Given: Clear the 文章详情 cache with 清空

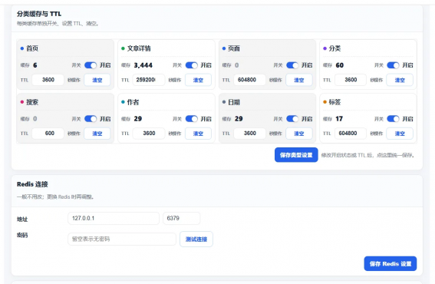Looking at the screenshot, I should click(x=198, y=80).
